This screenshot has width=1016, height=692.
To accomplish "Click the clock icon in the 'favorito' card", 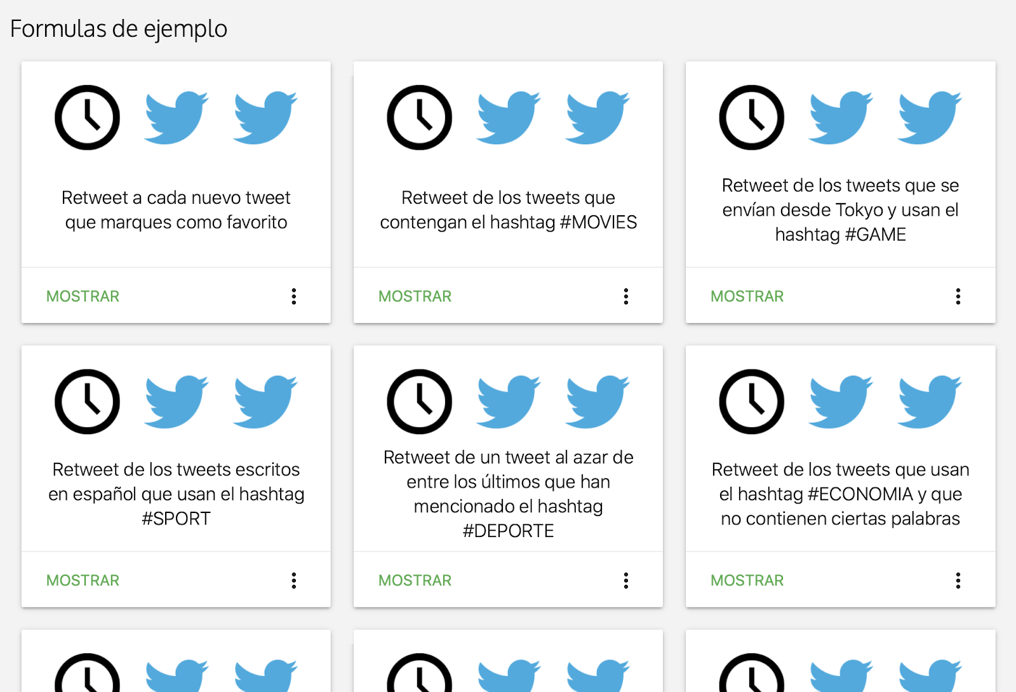I will coord(87,117).
